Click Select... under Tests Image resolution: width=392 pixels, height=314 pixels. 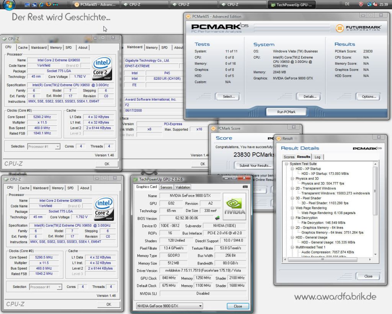tap(229, 96)
